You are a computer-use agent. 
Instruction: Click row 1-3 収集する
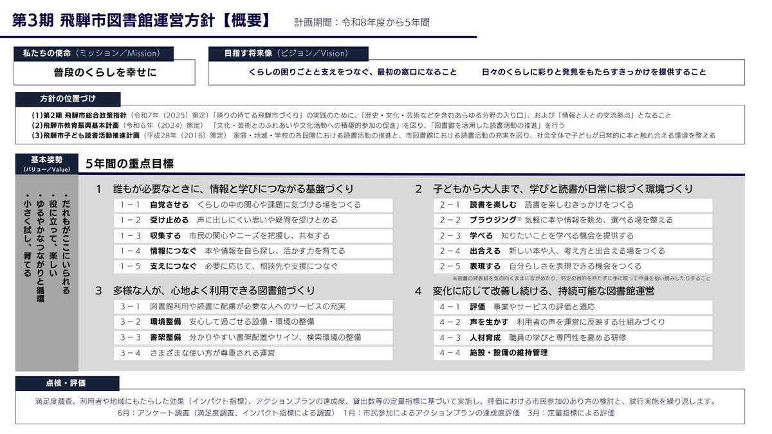click(x=253, y=235)
